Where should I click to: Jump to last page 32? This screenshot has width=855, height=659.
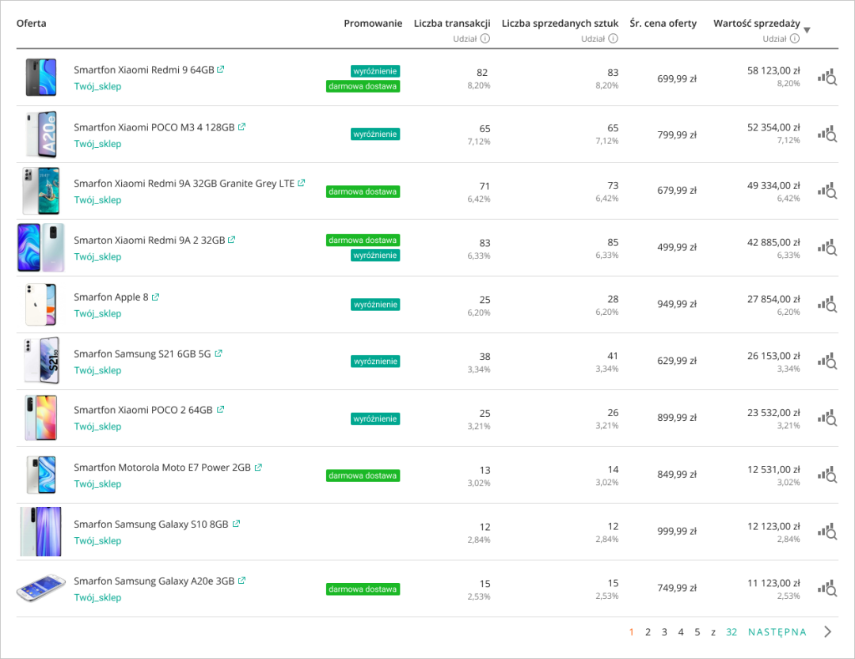pos(731,632)
